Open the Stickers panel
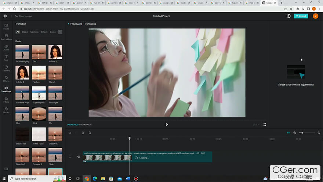 [x=6, y=68]
